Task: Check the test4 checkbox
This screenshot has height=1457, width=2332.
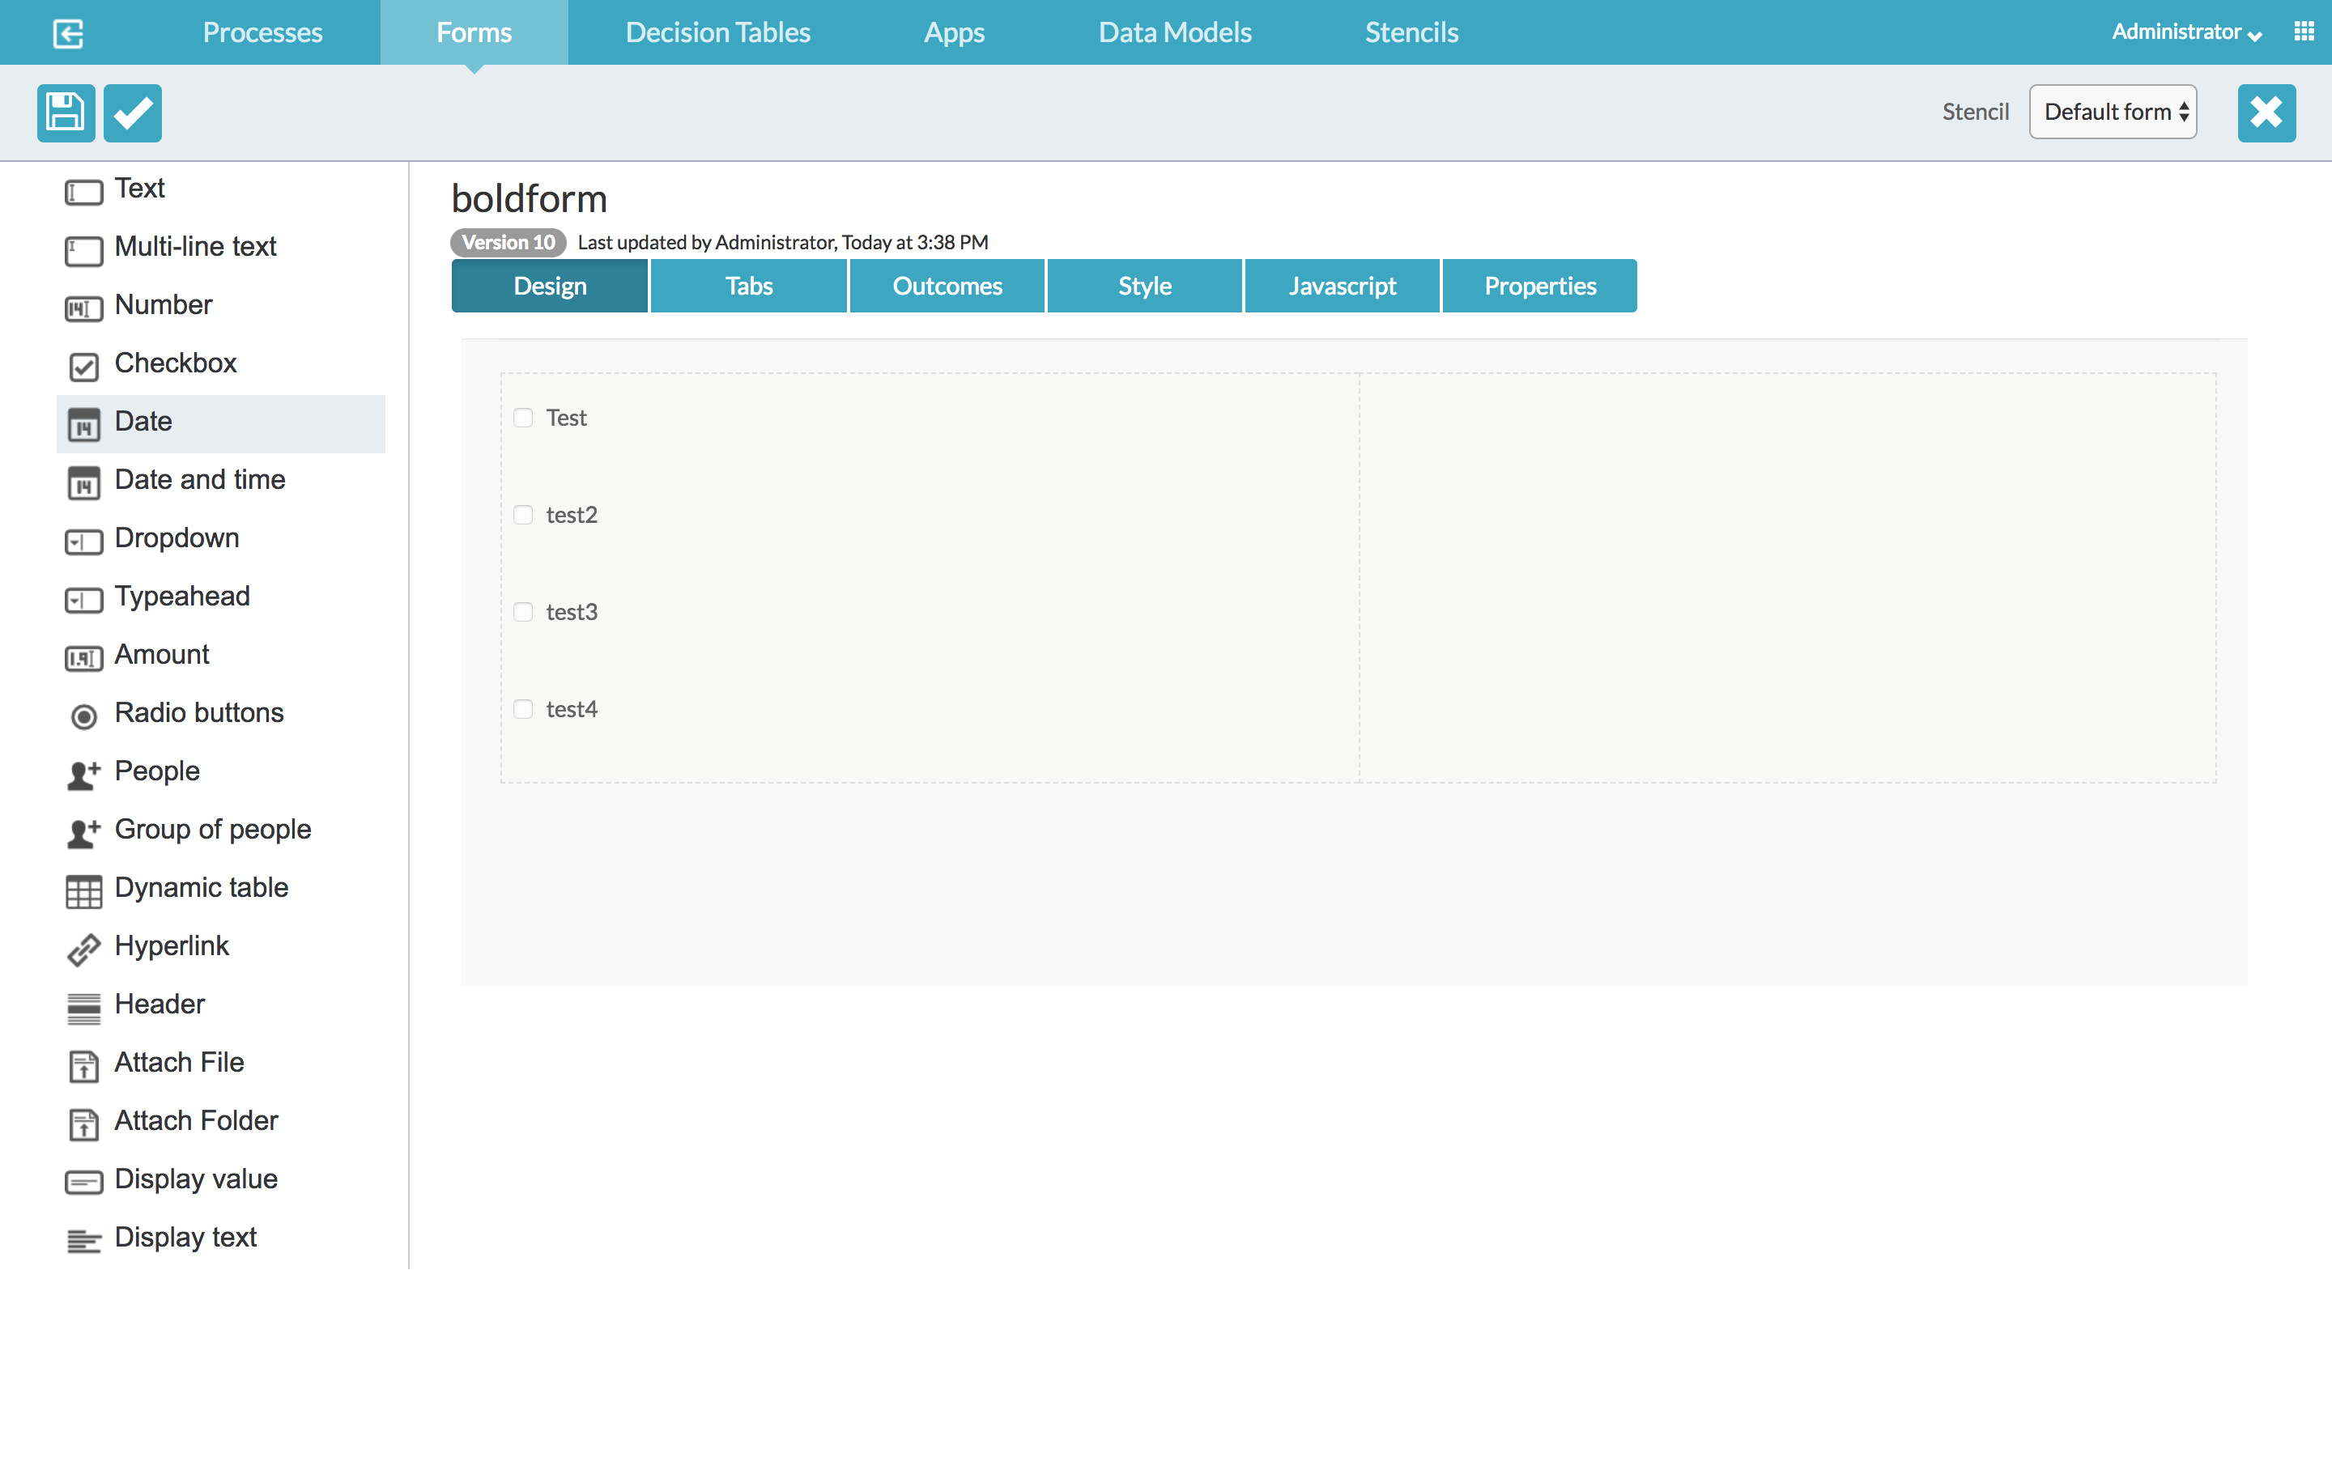Action: coord(523,709)
